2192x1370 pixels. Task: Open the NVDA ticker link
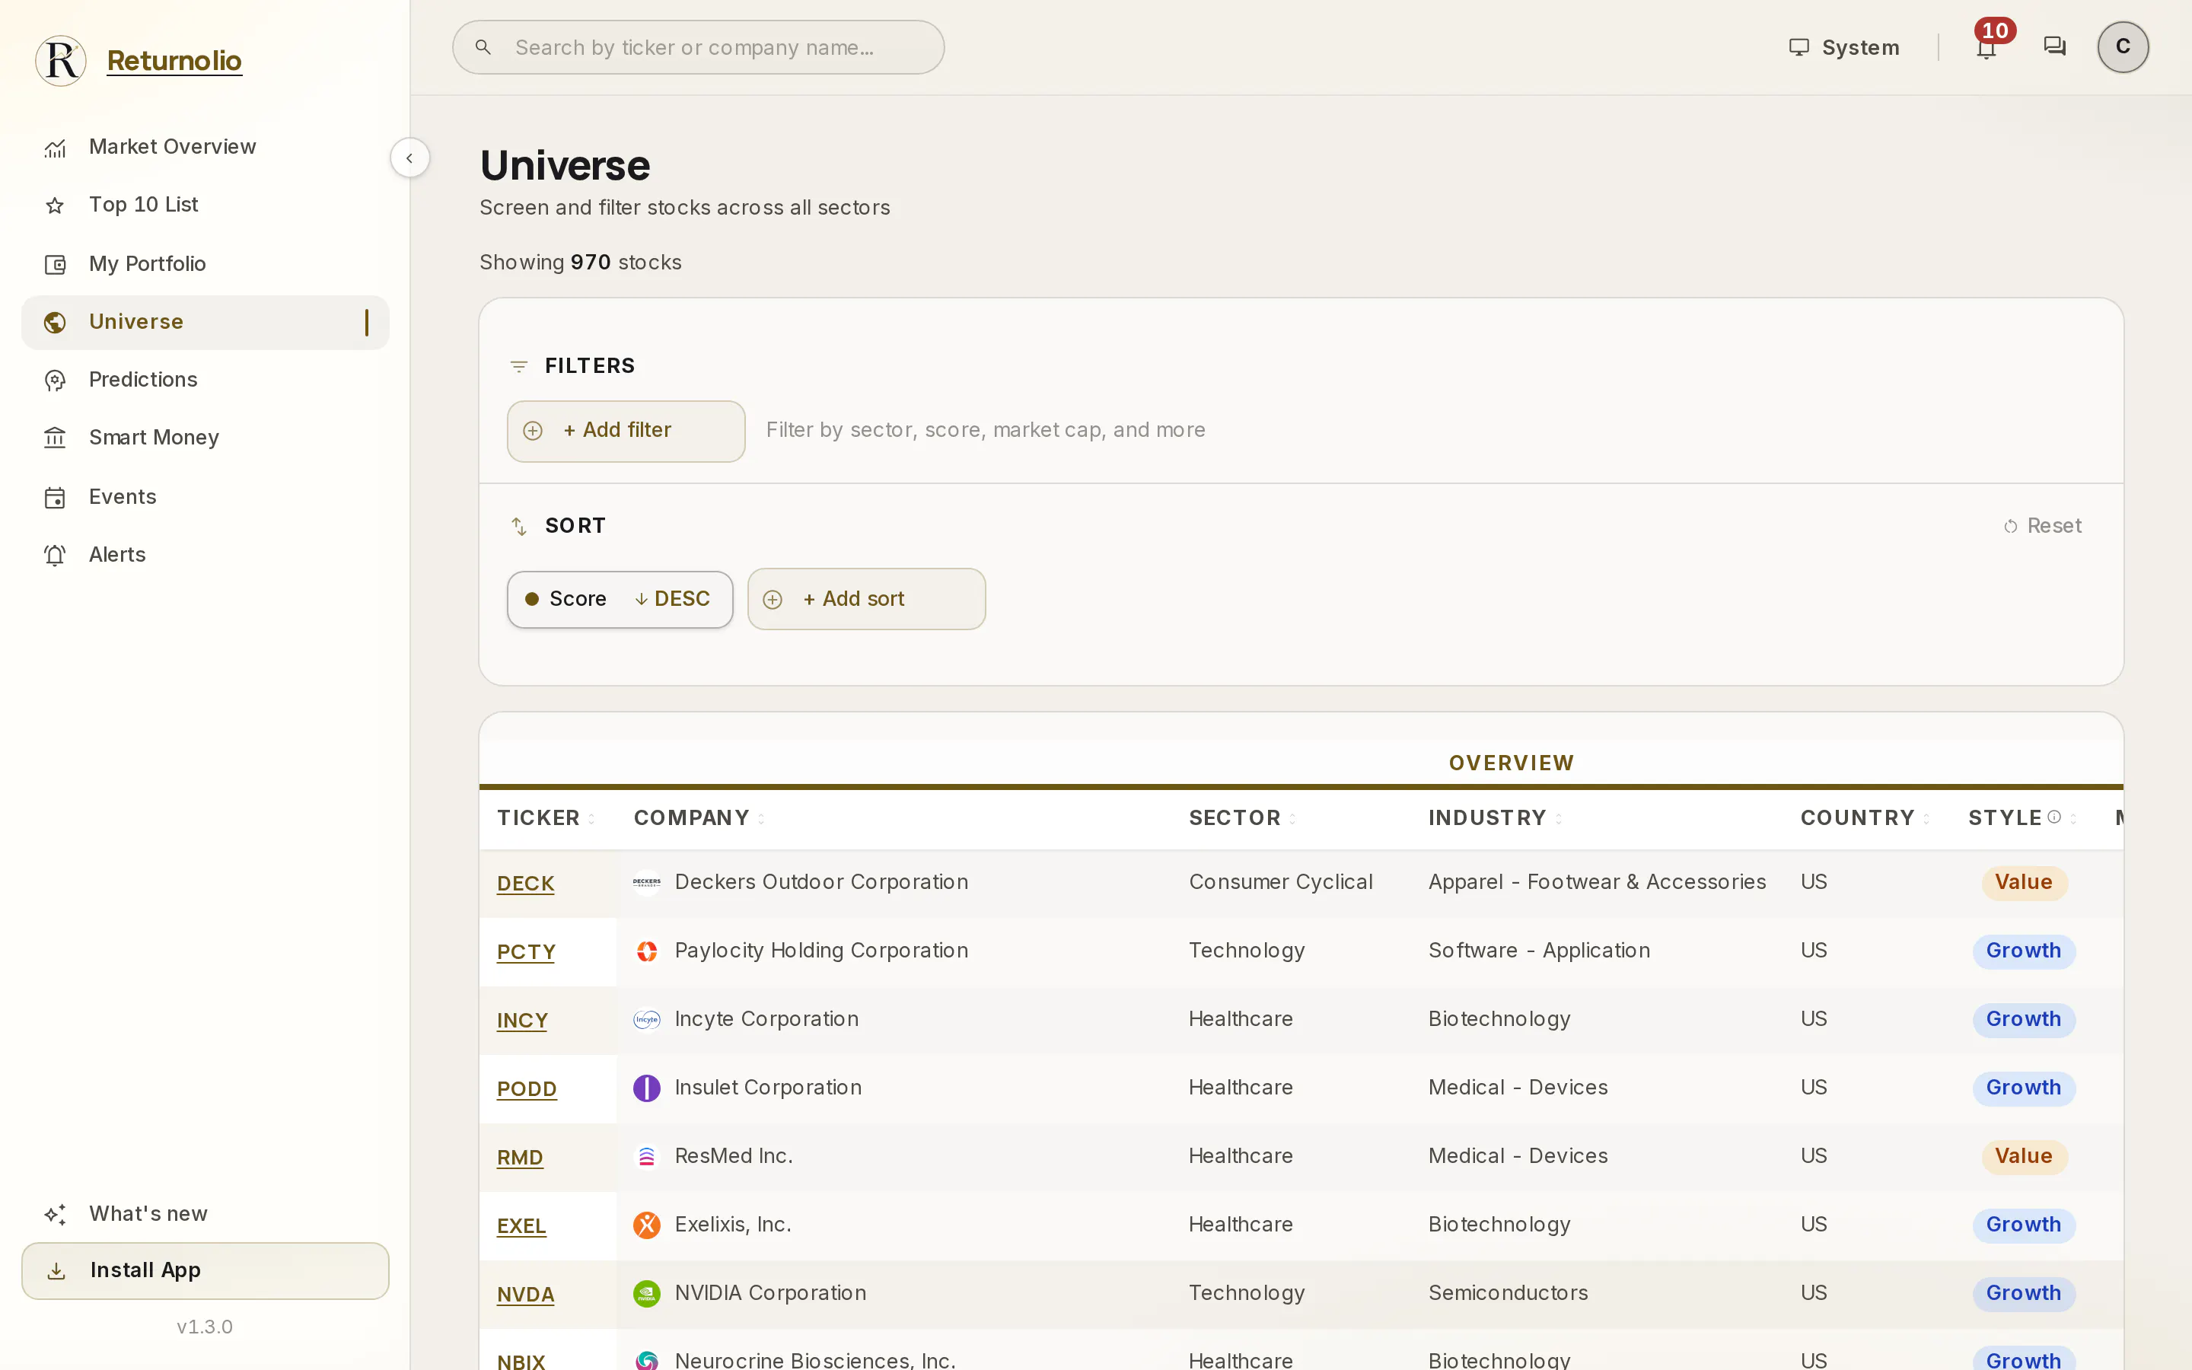pos(525,1295)
